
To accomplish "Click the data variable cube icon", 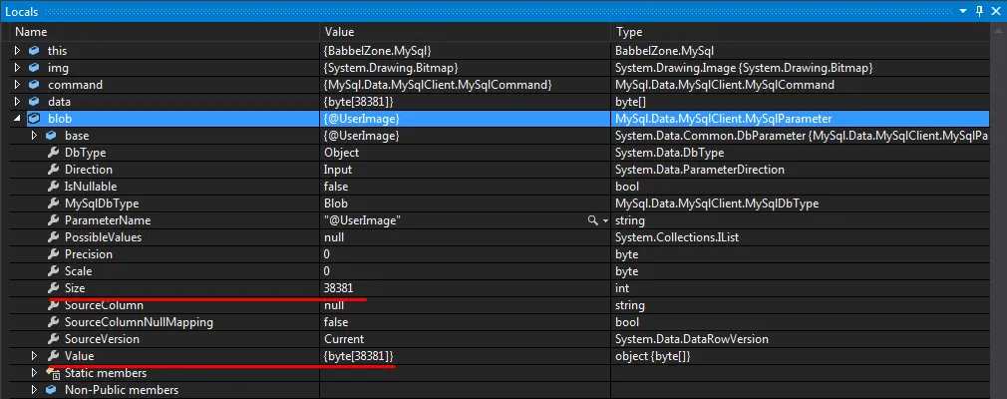I will [x=34, y=102].
